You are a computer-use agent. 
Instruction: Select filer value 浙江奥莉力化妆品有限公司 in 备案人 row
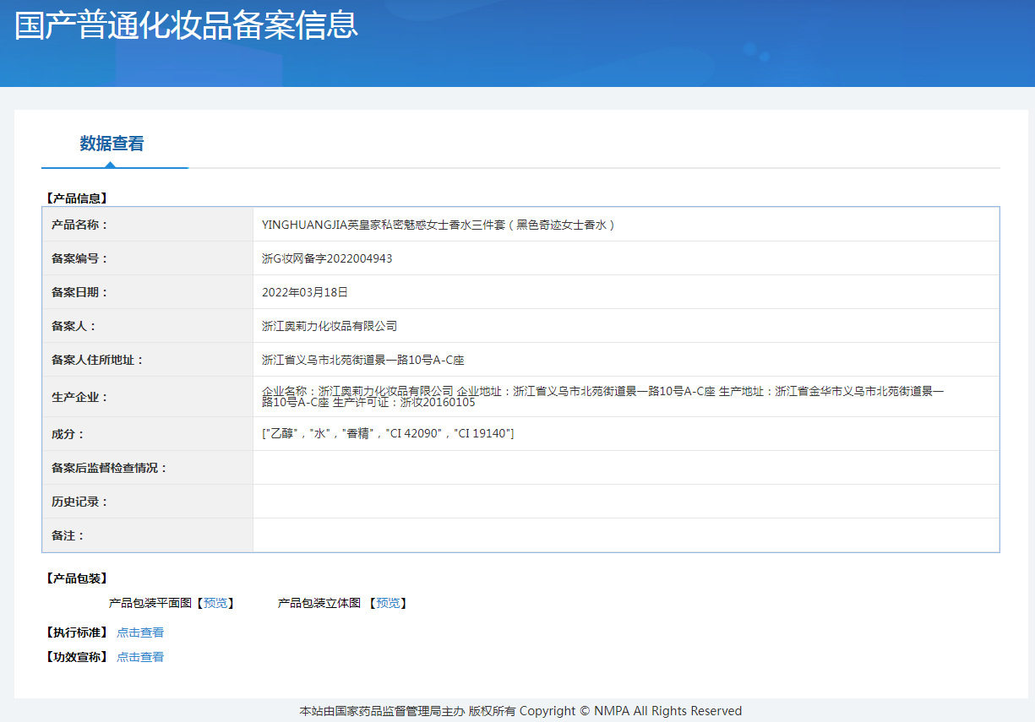[x=330, y=326]
